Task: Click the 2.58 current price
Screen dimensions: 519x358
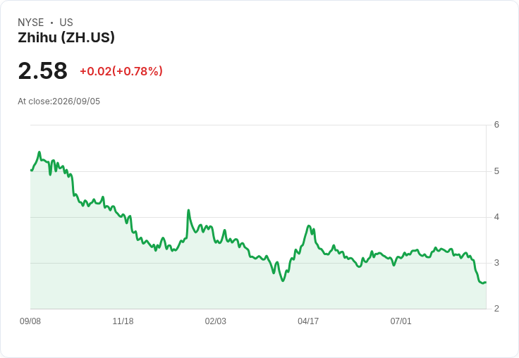Action: [x=43, y=70]
